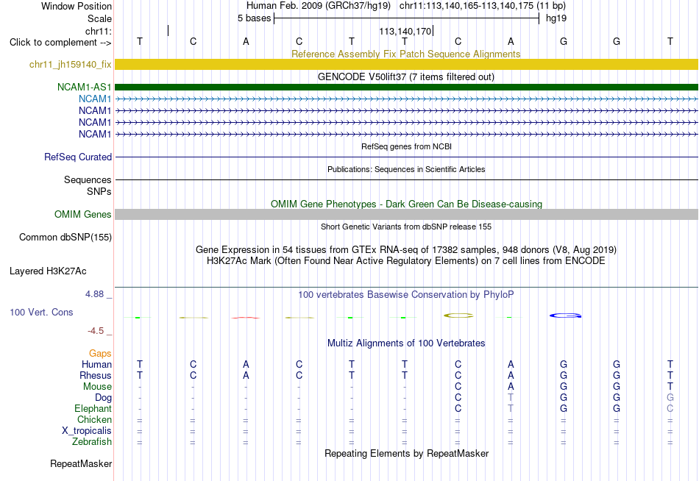Open Common dbSNP(155) track label
699x481 pixels.
(x=65, y=237)
